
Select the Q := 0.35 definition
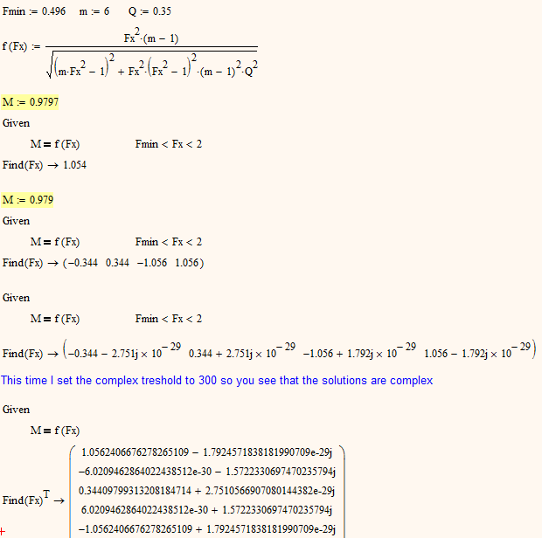click(149, 11)
